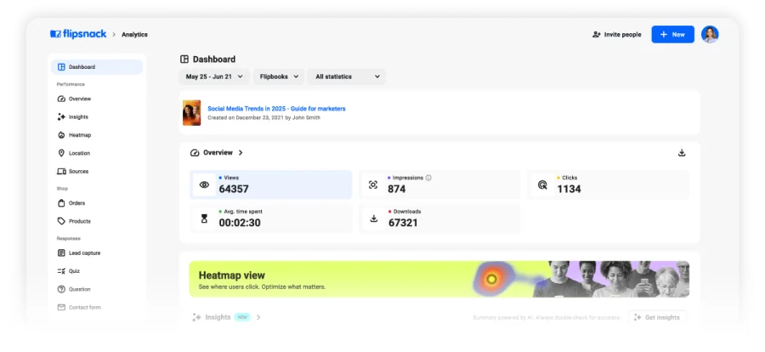Click the Impressions info icon
Screen dimensions: 765x352
428,178
